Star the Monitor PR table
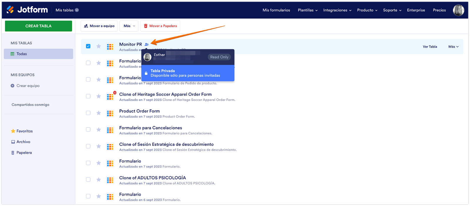 point(99,46)
